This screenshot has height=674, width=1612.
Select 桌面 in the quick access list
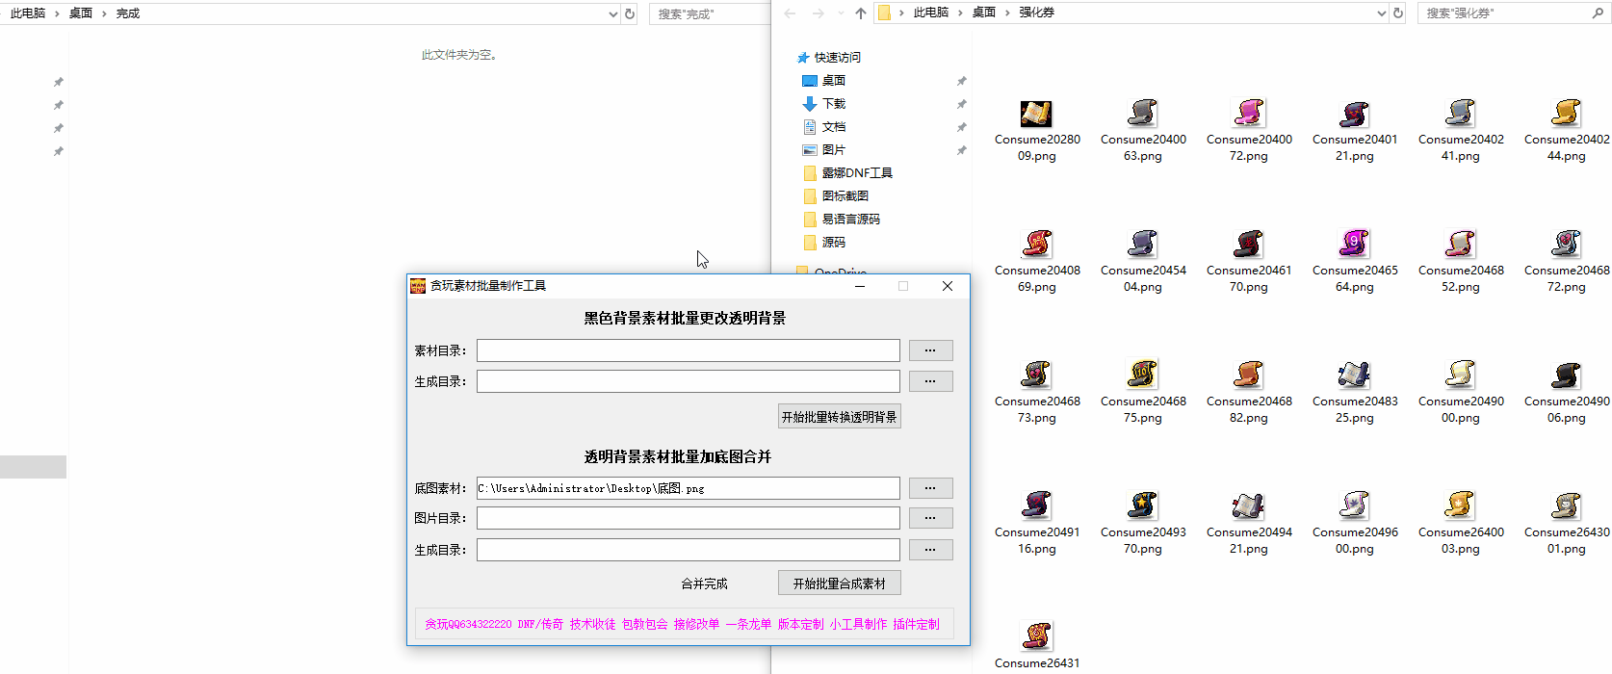click(834, 81)
